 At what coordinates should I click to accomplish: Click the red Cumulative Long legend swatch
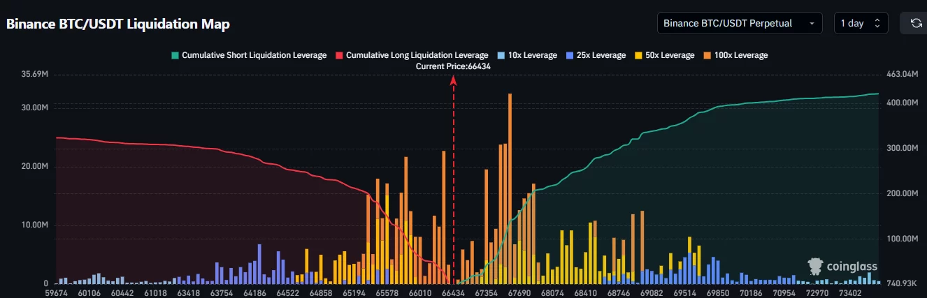(339, 55)
